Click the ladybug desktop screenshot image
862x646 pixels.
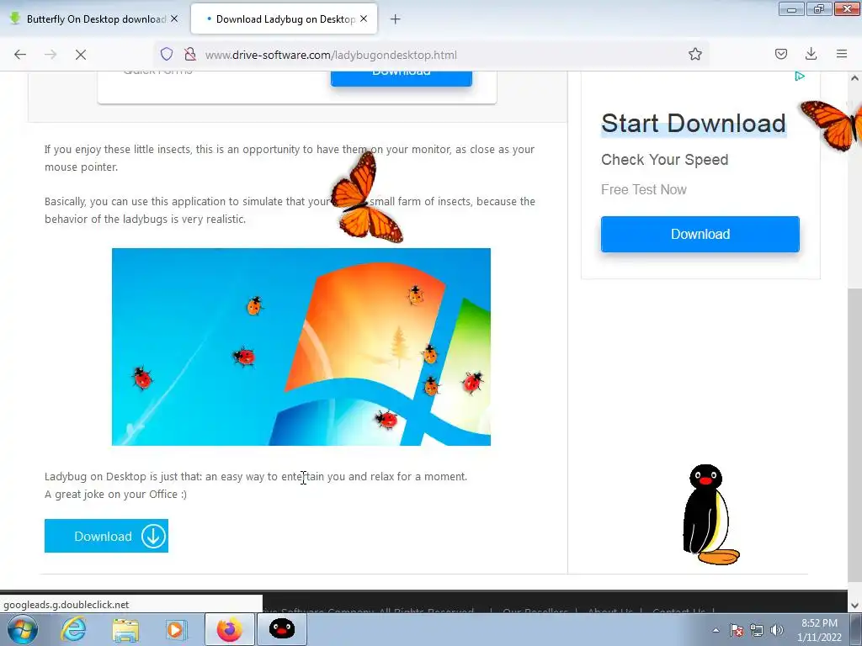pos(301,347)
